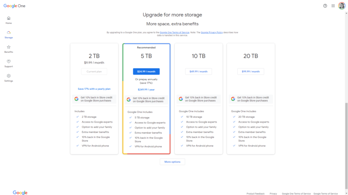The image size is (348, 195).
Task: Click the $24.99 / month button
Action: [x=146, y=71]
